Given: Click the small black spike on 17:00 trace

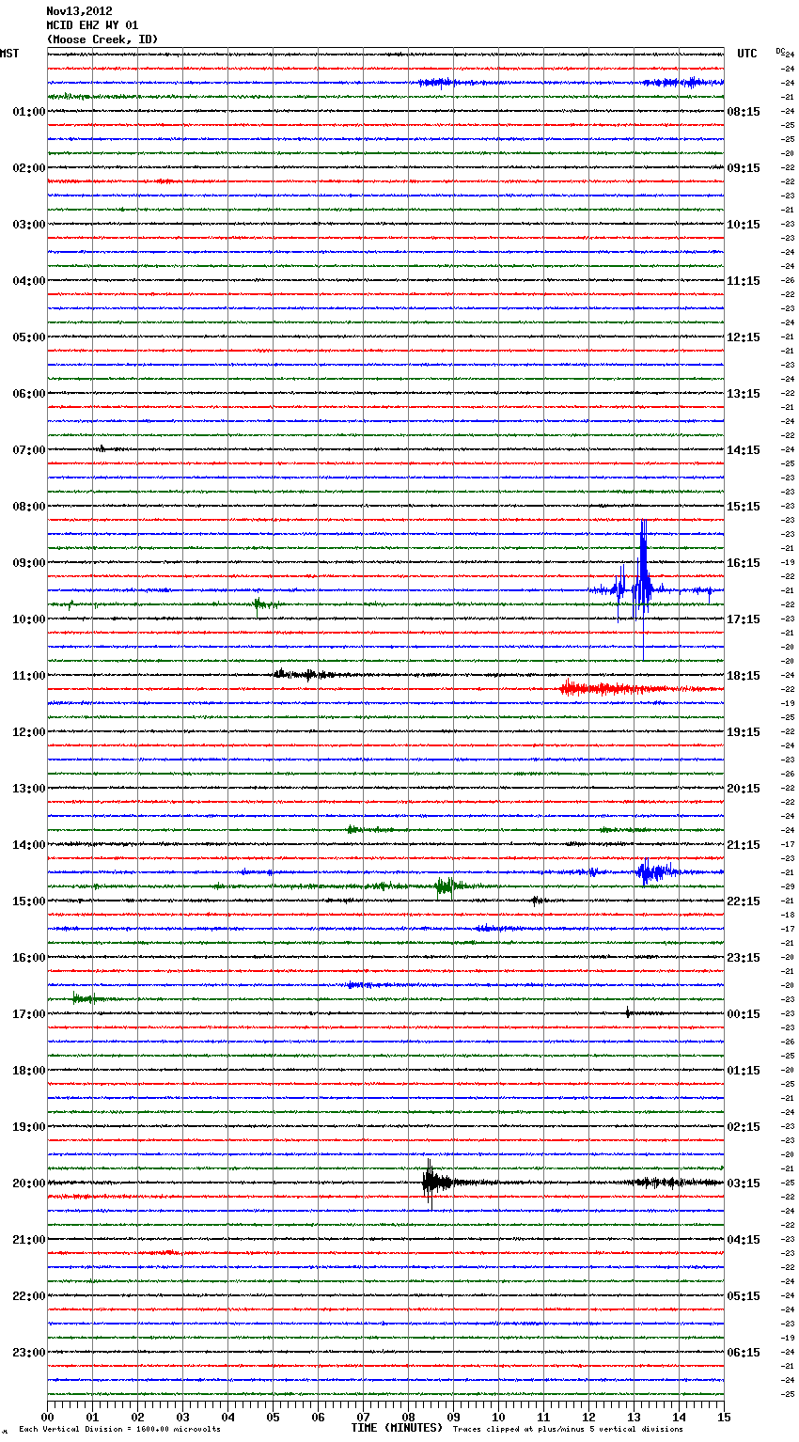Looking at the screenshot, I should [628, 1012].
